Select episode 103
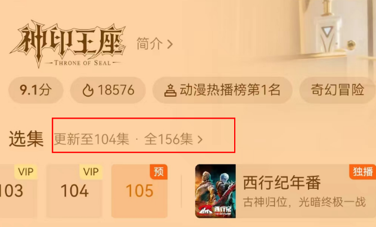The width and height of the screenshot is (376, 227). coord(12,191)
